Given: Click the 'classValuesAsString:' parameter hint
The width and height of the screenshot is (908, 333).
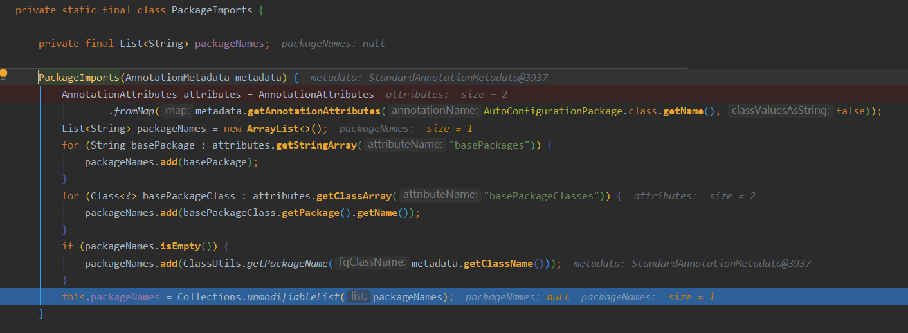Looking at the screenshot, I should pyautogui.click(x=781, y=111).
